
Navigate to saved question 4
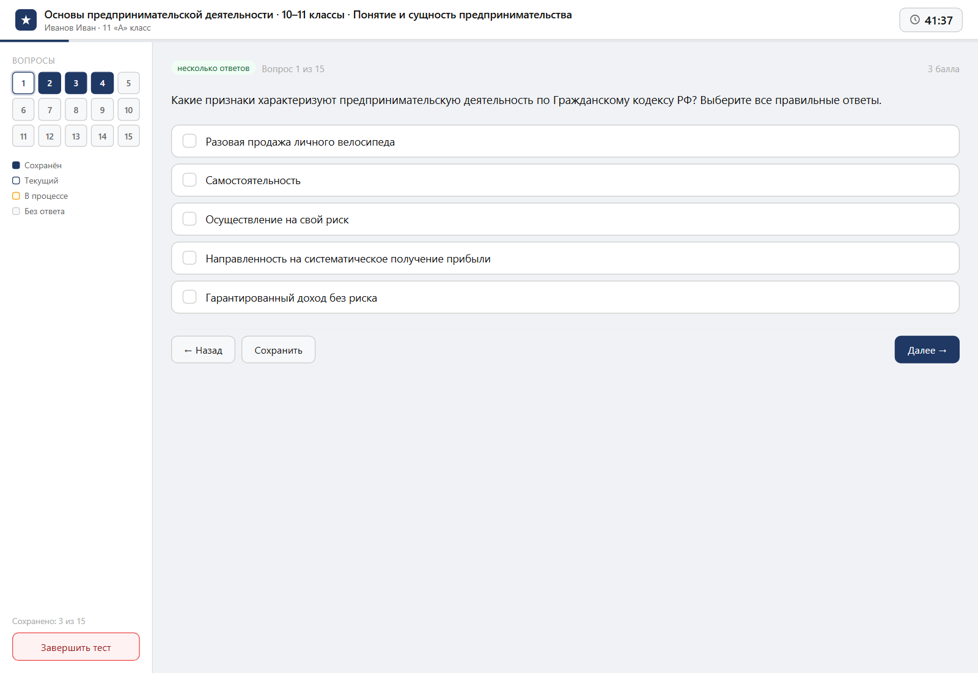tap(102, 83)
